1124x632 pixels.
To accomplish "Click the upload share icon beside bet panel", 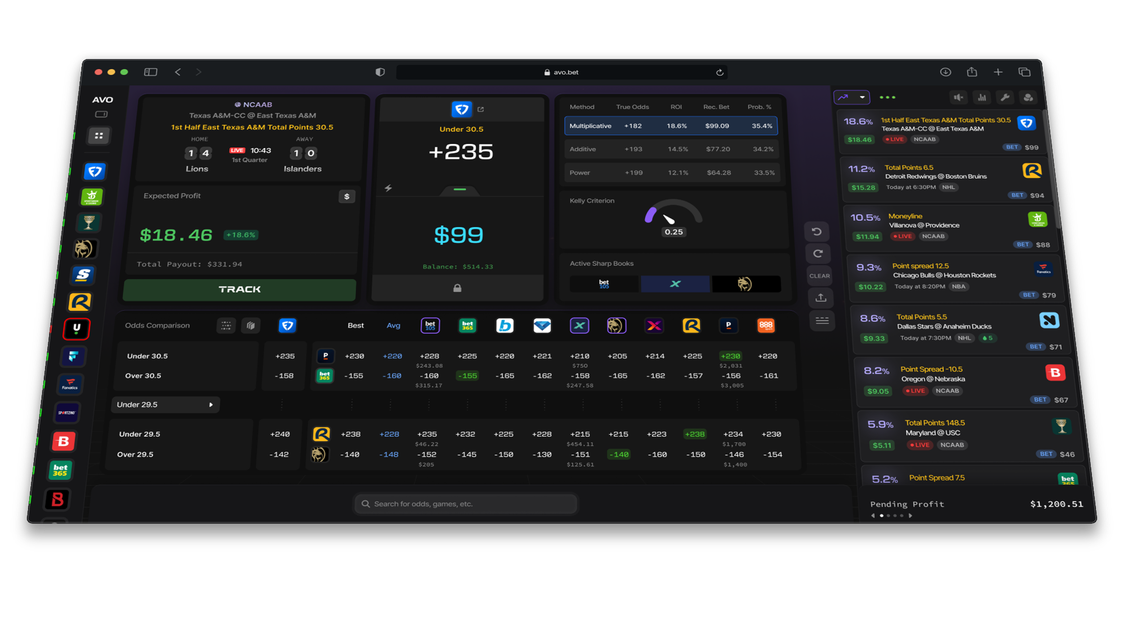I will (820, 298).
